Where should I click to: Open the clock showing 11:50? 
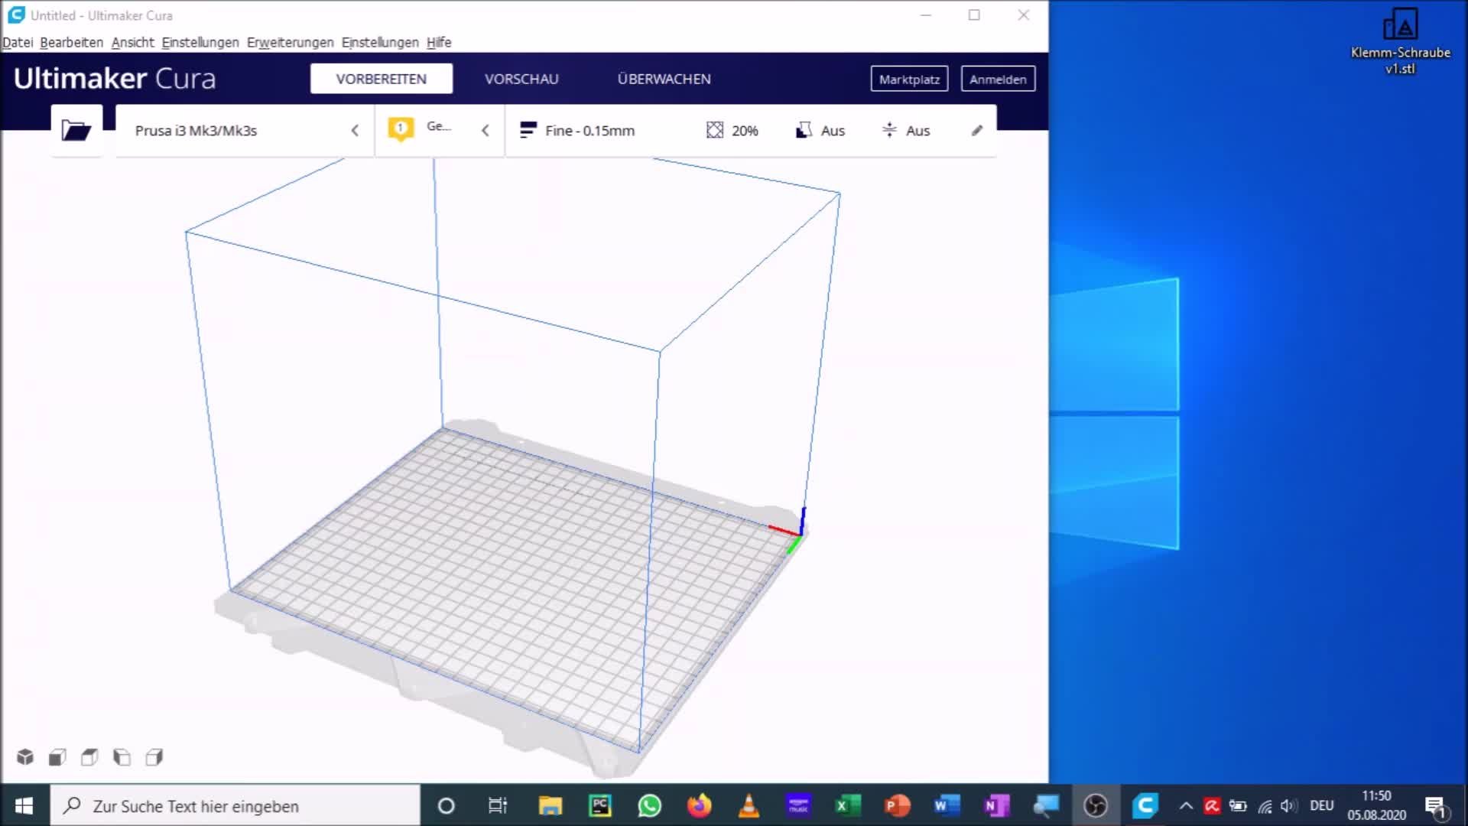click(x=1376, y=806)
